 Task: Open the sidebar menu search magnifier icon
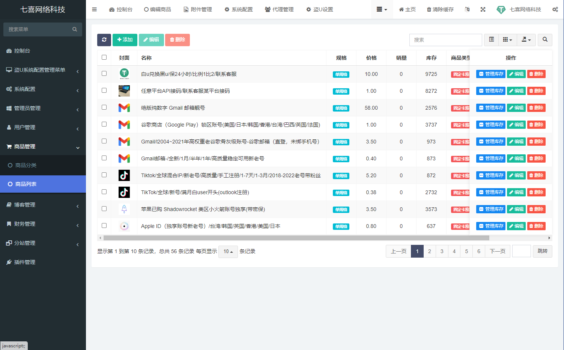click(x=75, y=29)
